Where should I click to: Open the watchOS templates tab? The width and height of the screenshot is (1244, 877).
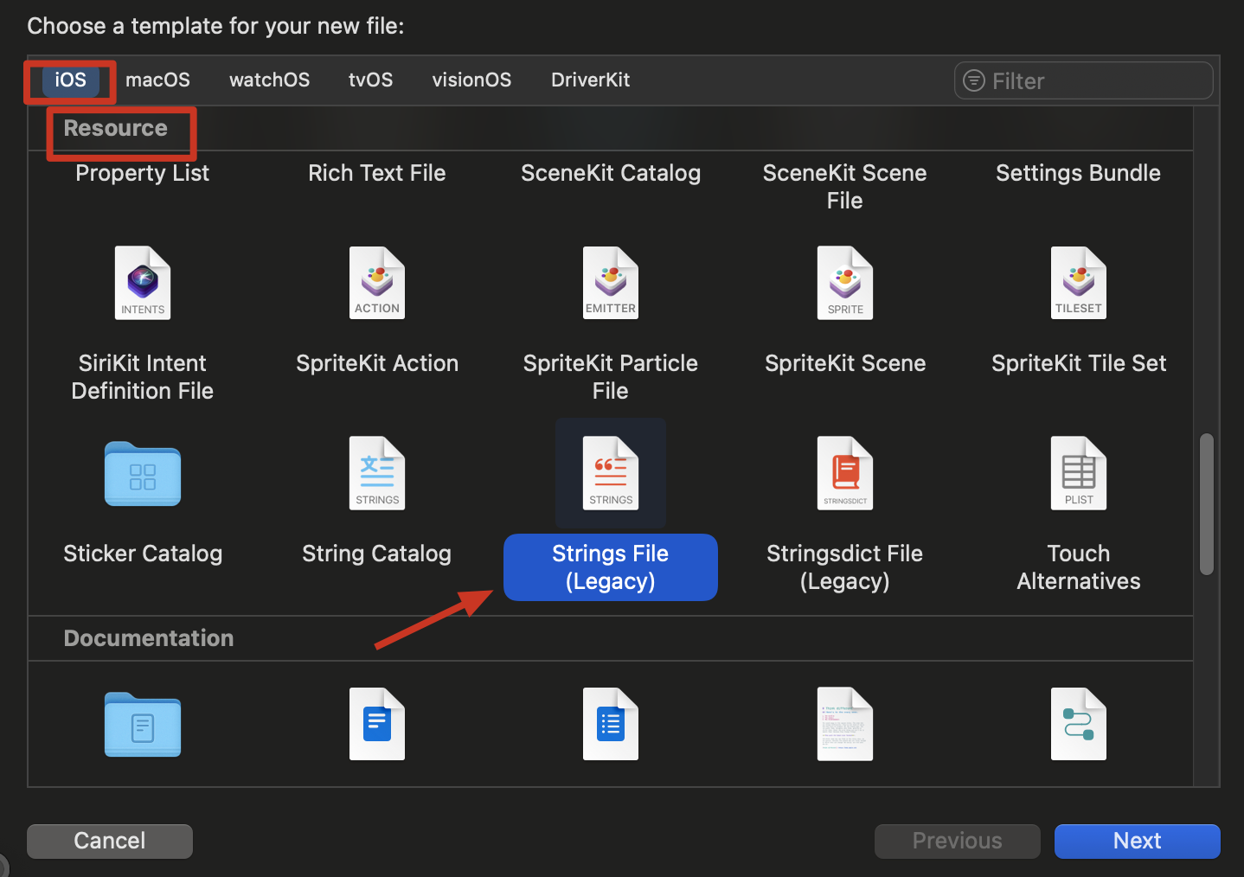(x=269, y=80)
